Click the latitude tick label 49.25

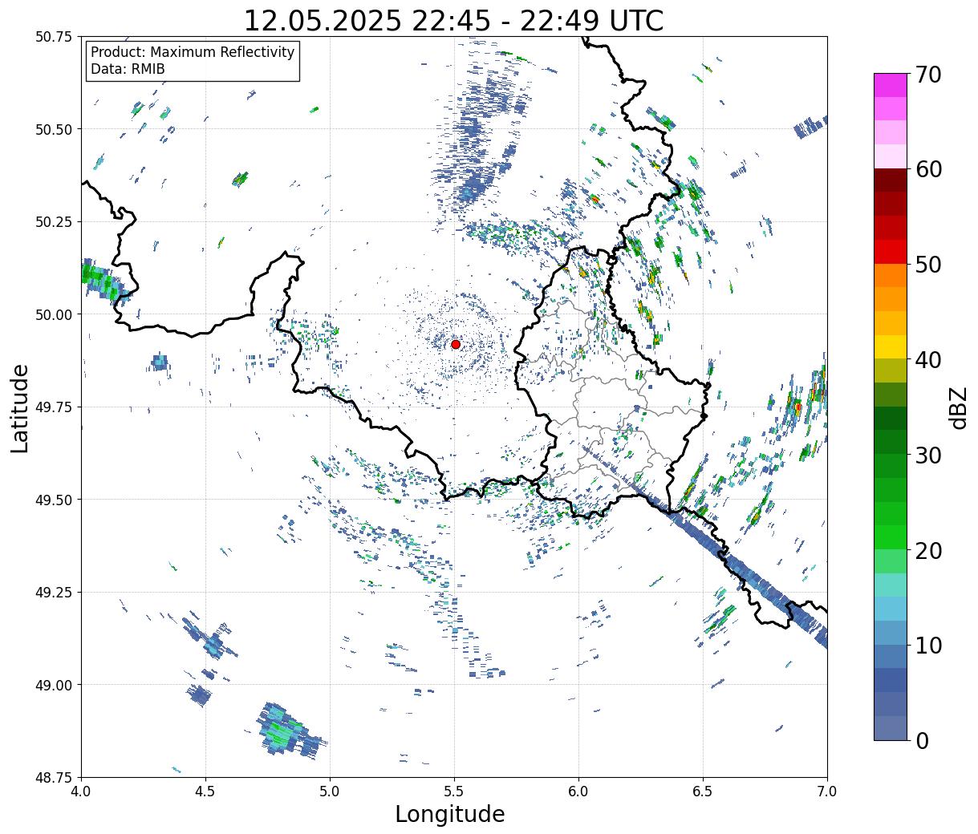tap(54, 593)
